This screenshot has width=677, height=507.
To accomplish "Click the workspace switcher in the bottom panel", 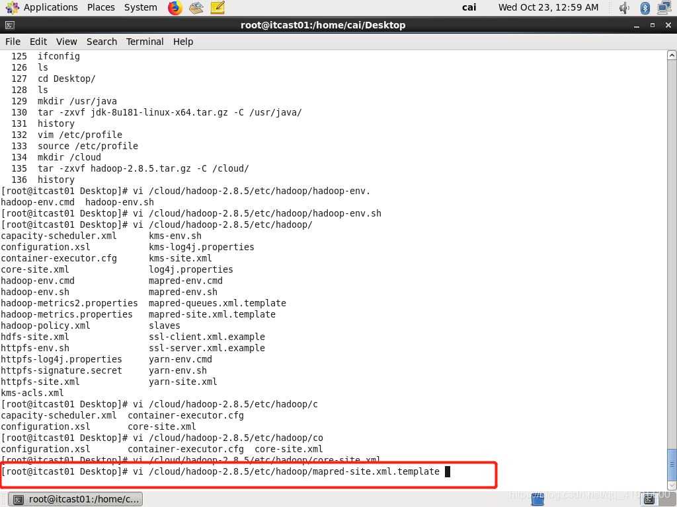I will click(x=538, y=500).
